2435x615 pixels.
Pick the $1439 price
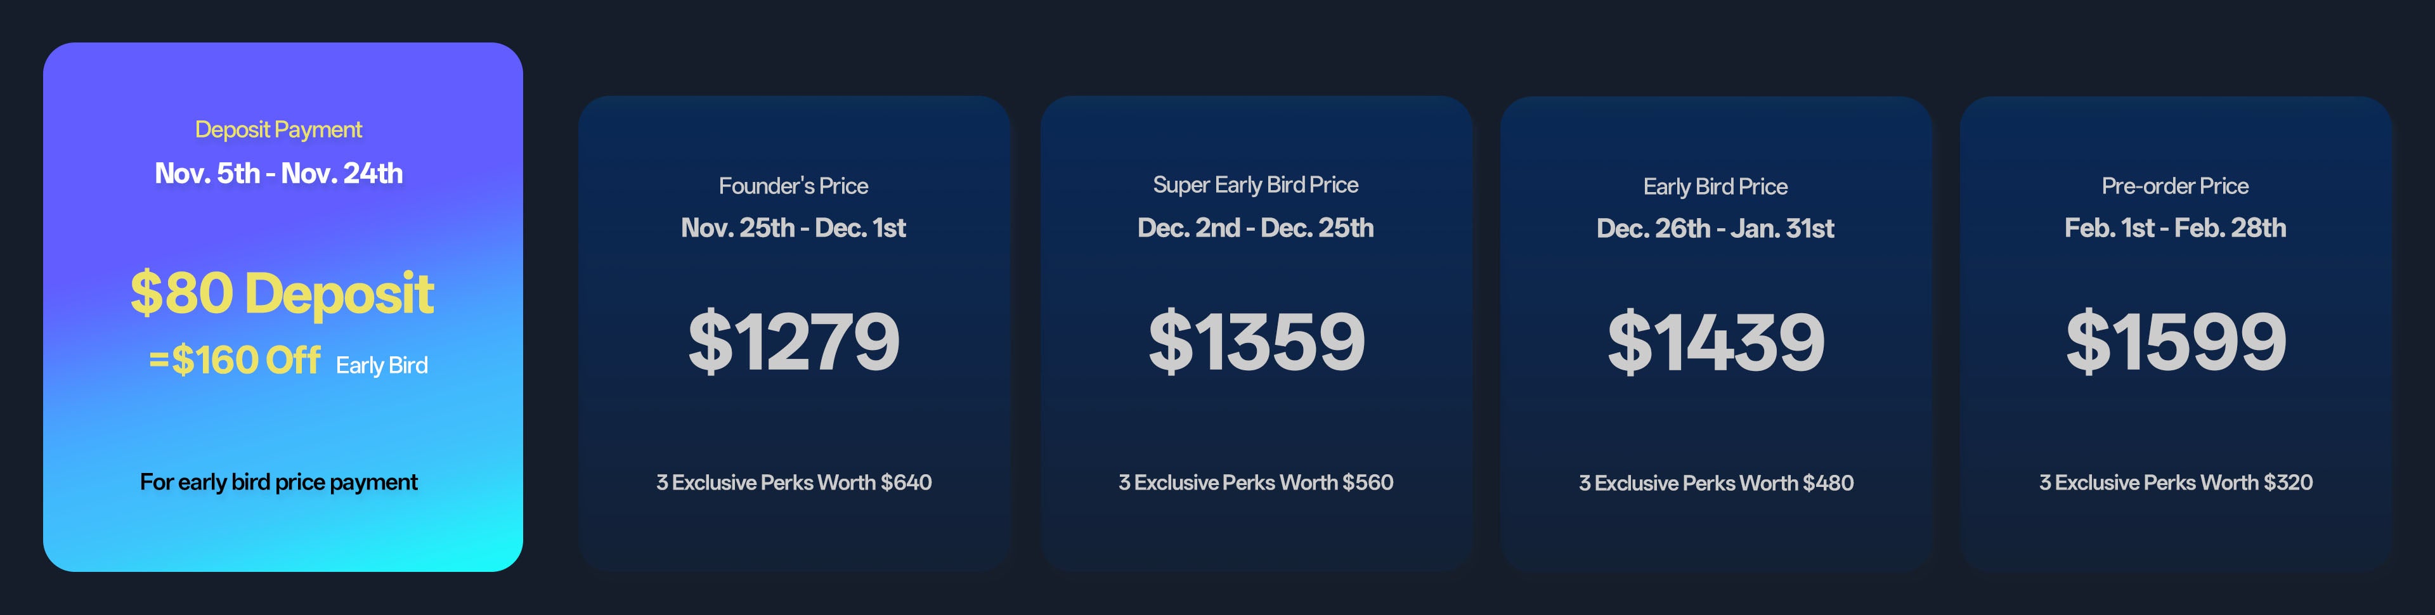click(1715, 341)
